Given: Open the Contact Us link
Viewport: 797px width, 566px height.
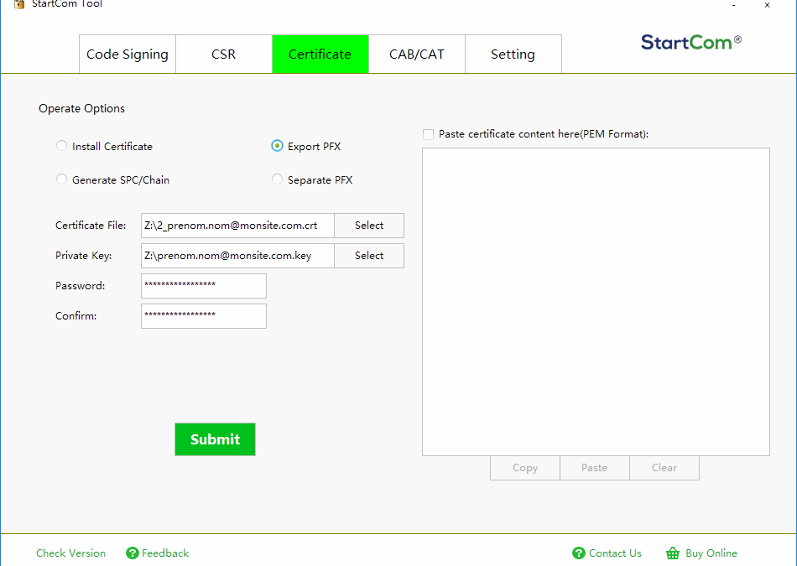Looking at the screenshot, I should [615, 553].
